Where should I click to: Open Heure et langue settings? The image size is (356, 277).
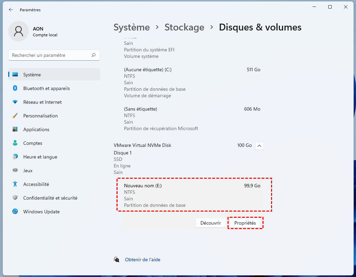pyautogui.click(x=40, y=157)
